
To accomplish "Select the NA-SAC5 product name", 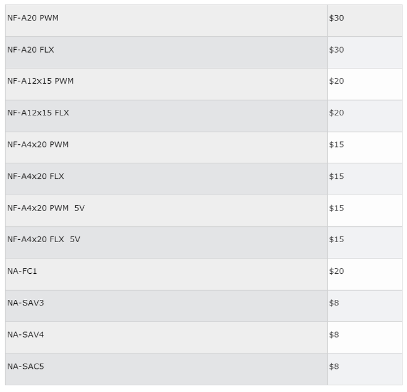I will [x=25, y=366].
